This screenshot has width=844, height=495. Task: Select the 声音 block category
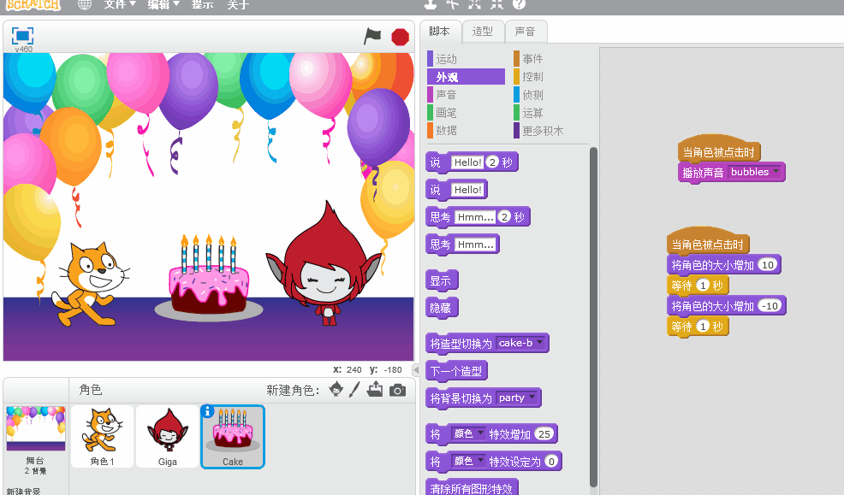point(446,95)
